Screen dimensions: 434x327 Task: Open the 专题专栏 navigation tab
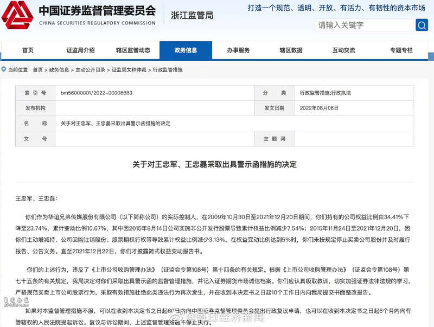[401, 50]
